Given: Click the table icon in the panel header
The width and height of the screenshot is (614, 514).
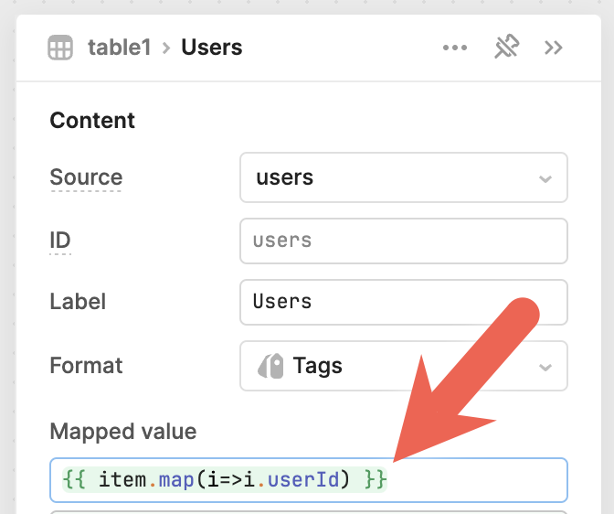Looking at the screenshot, I should pos(60,48).
